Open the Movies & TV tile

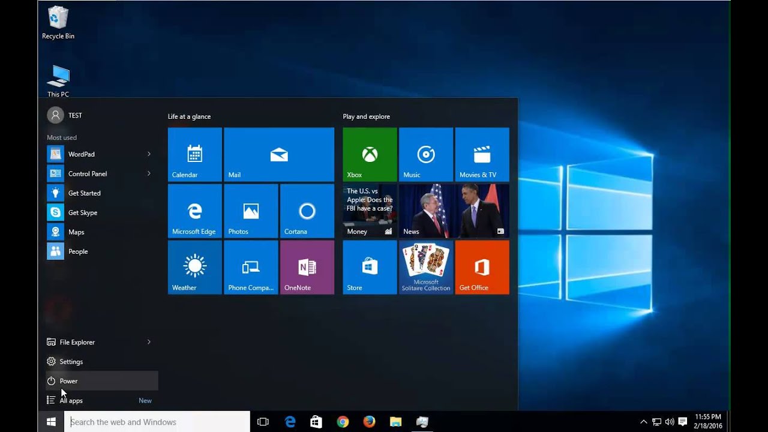coord(482,154)
